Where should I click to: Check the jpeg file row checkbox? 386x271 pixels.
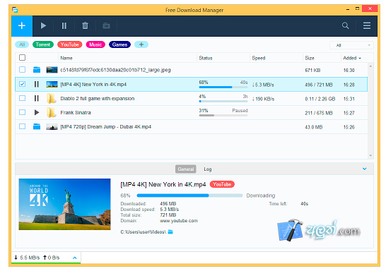tap(22, 70)
